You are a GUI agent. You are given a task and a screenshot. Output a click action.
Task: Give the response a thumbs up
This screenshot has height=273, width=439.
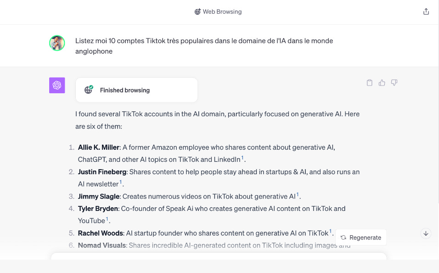pos(382,83)
